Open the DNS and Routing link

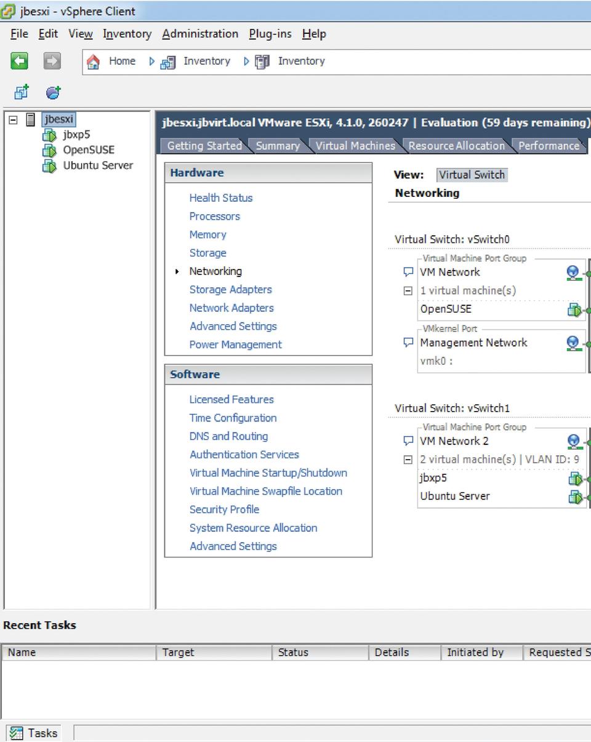click(x=228, y=436)
